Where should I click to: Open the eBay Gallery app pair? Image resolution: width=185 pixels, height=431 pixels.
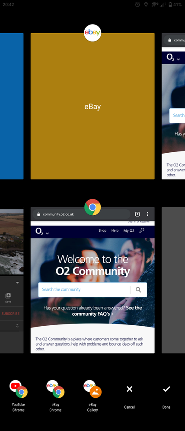[x=92, y=396]
